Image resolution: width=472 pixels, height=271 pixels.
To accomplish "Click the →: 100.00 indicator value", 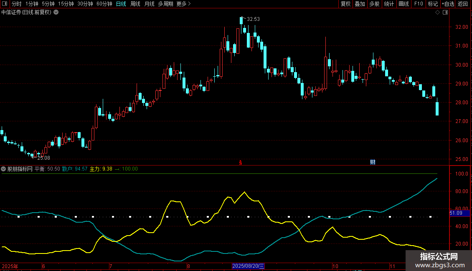I will coord(126,169).
